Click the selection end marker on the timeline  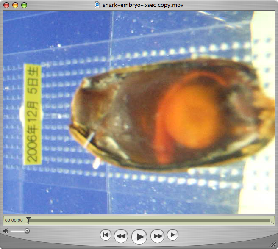click(272, 223)
